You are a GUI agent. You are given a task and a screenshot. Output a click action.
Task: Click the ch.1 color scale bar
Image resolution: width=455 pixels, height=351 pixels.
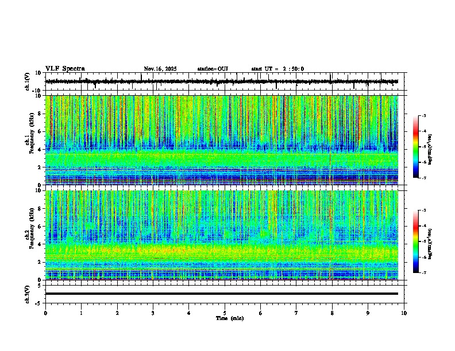pos(416,147)
